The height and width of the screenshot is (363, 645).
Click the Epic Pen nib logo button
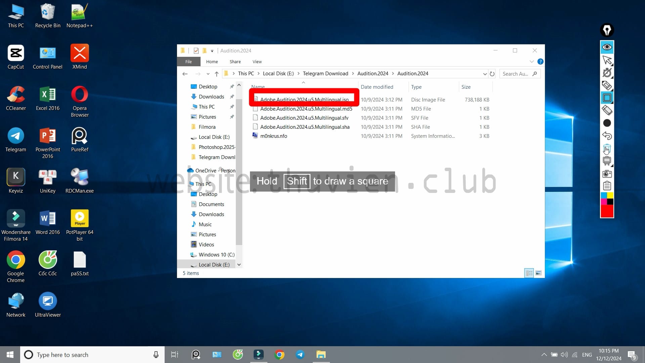pos(607,30)
